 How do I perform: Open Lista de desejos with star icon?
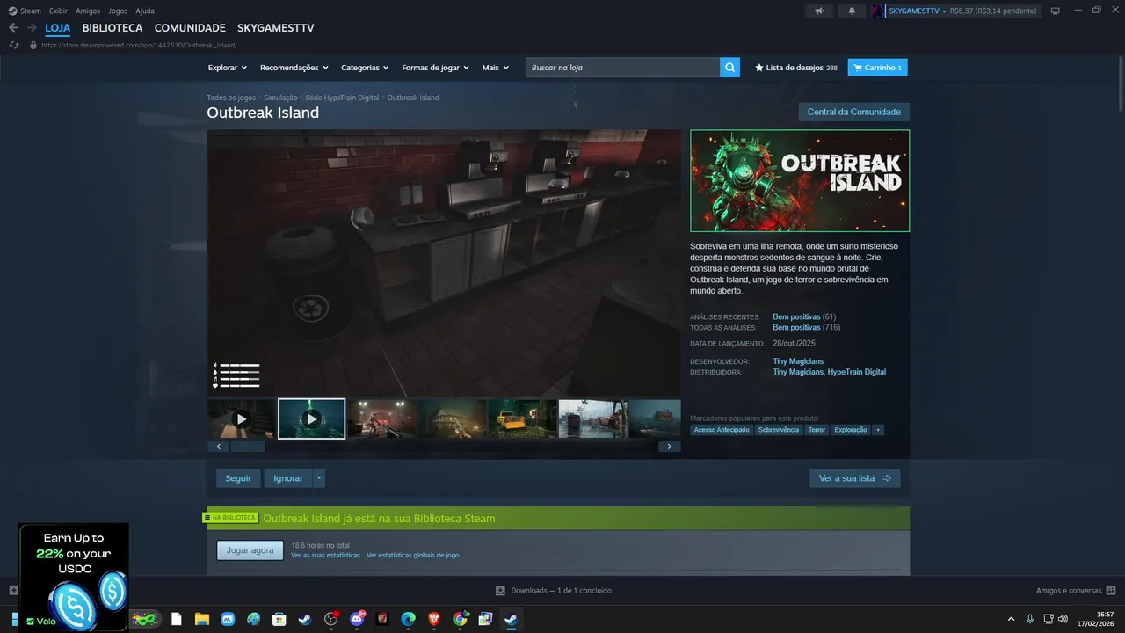coord(795,68)
